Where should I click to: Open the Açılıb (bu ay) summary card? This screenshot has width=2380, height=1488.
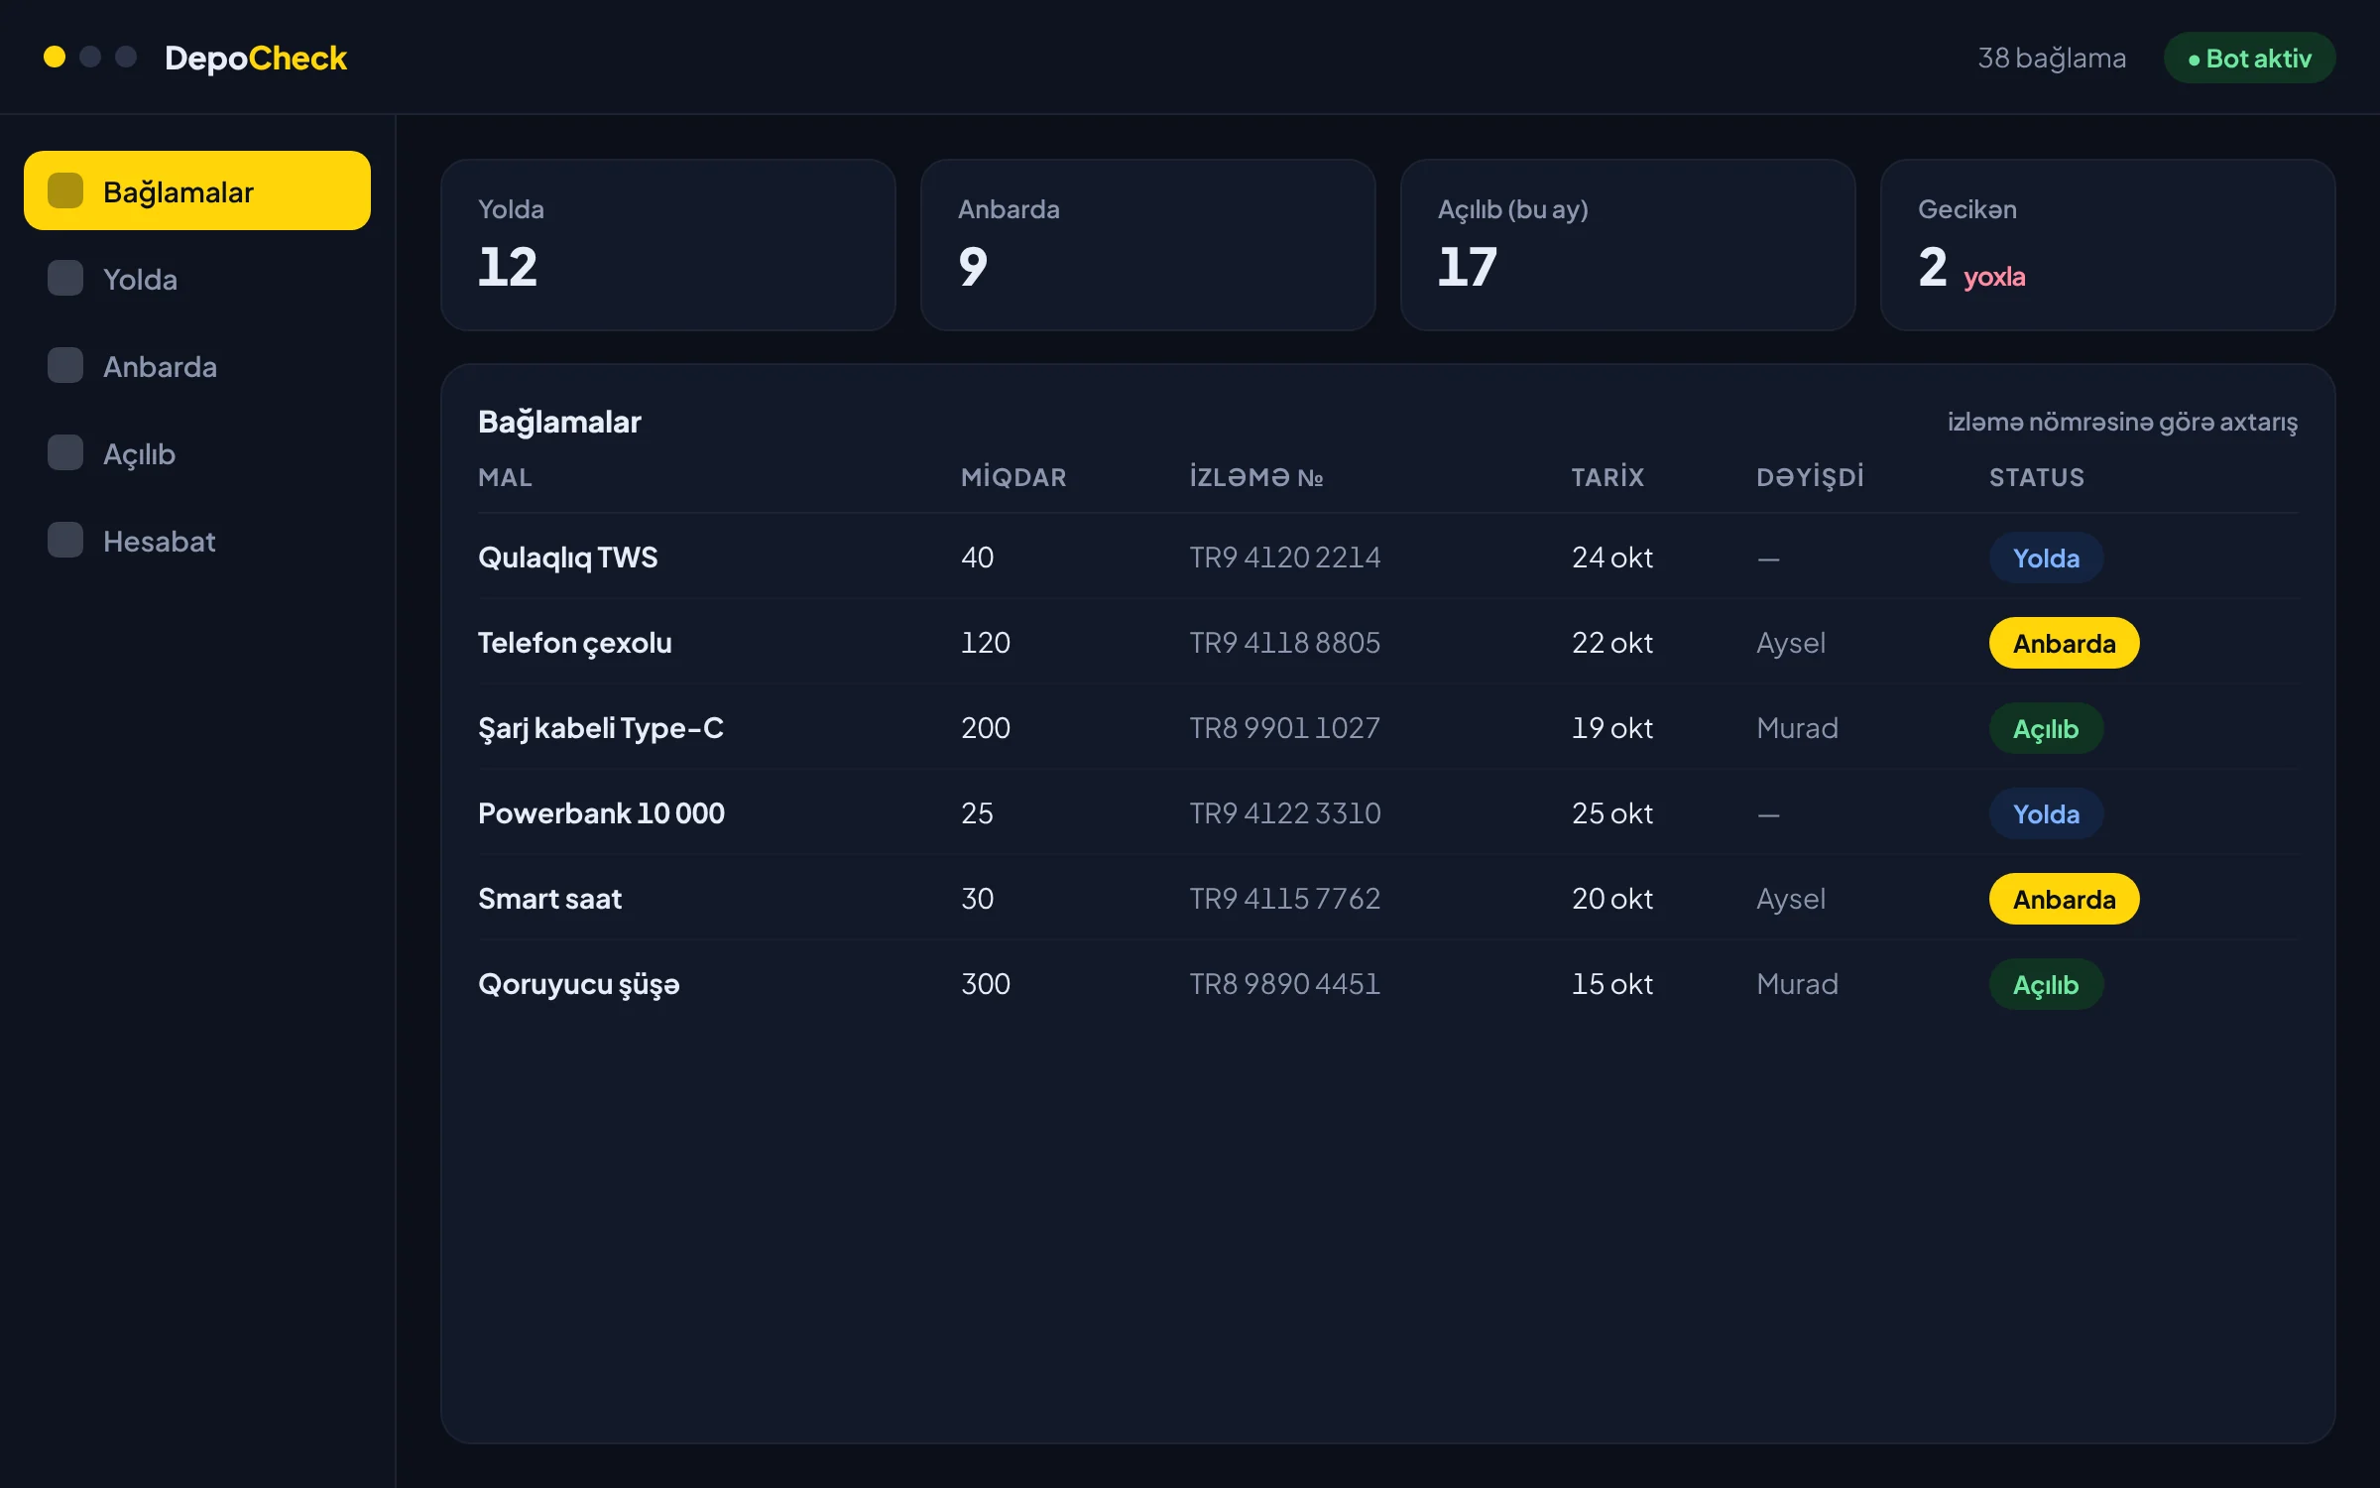(x=1627, y=244)
